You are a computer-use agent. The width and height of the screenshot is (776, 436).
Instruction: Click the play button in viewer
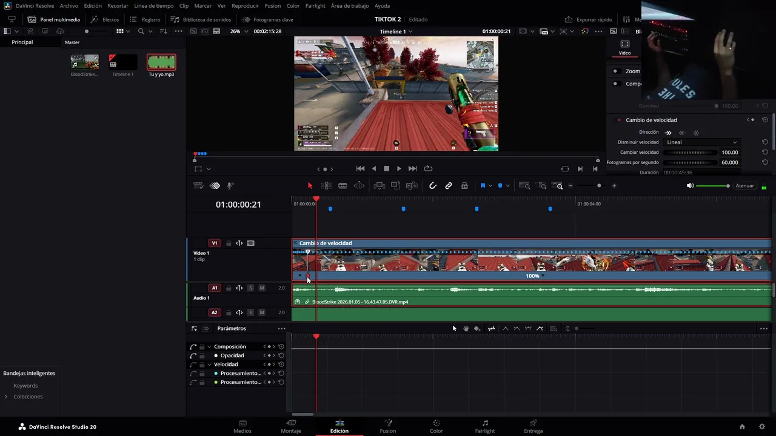click(399, 169)
